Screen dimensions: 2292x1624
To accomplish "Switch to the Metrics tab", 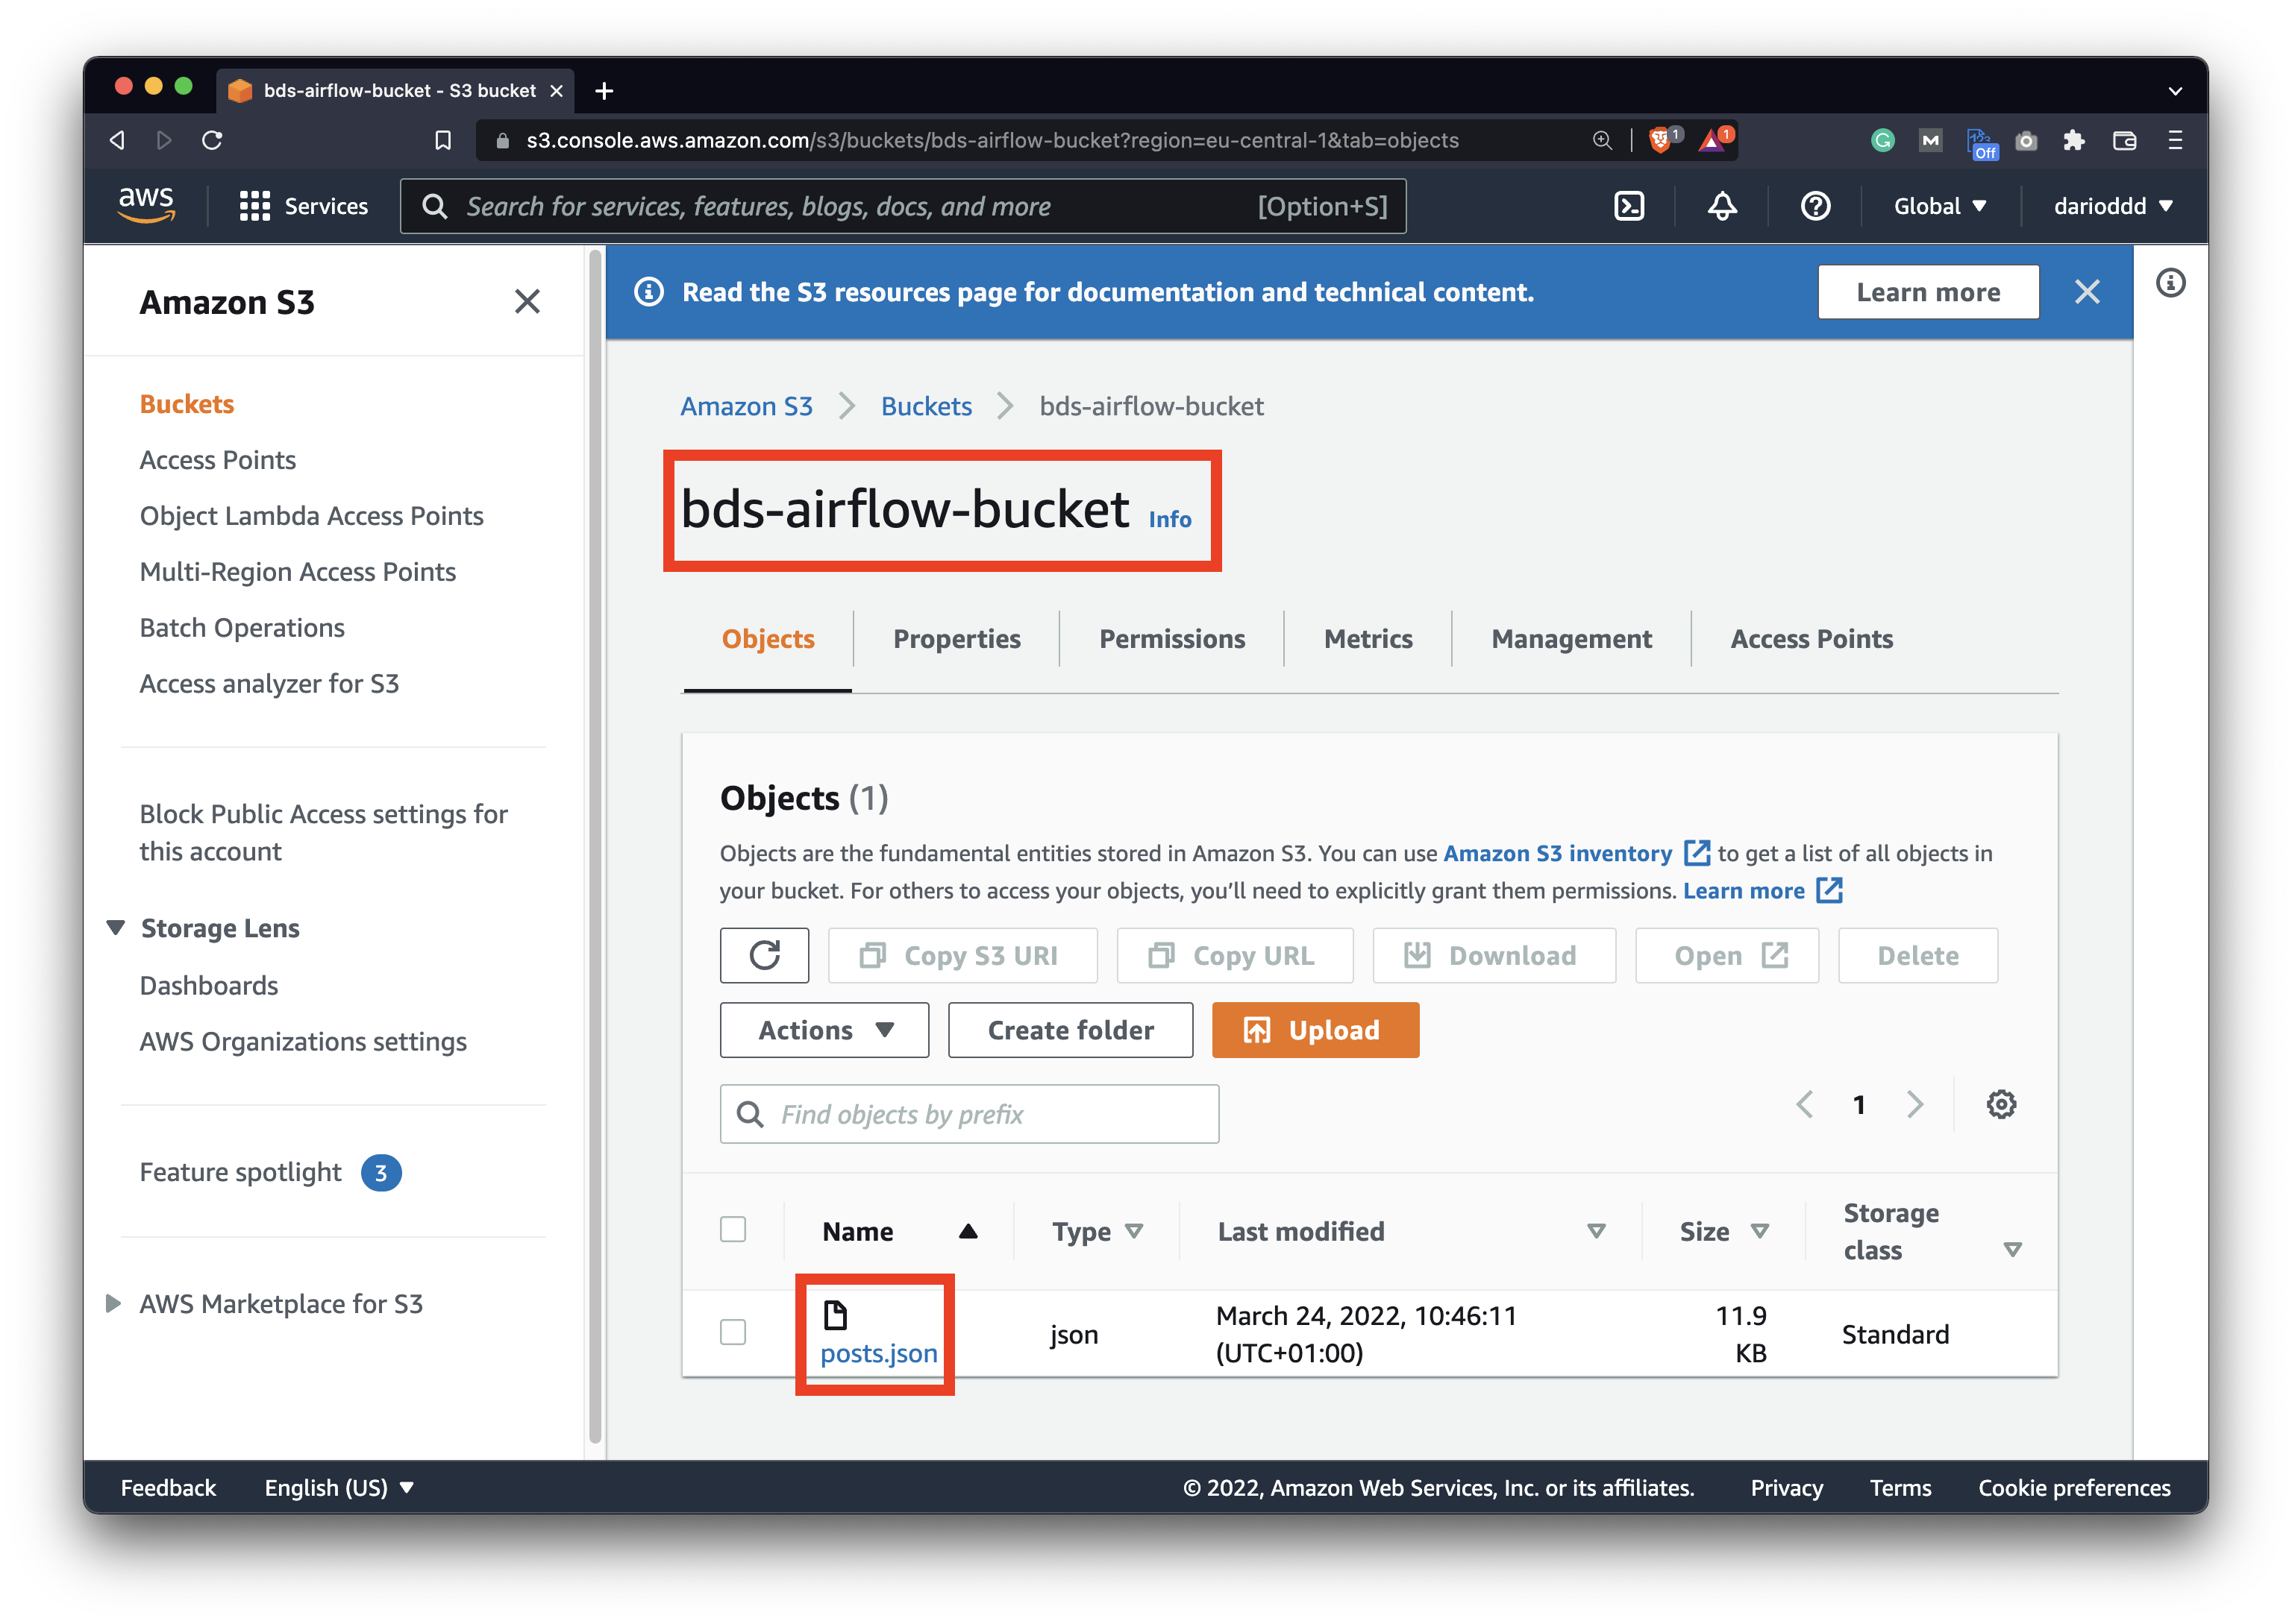I will click(x=1367, y=638).
